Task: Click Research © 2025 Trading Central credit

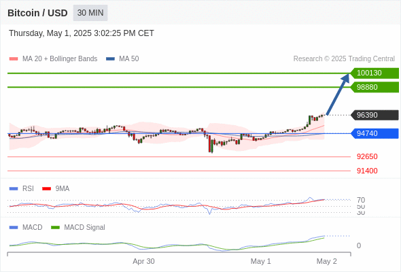Action: pos(344,59)
